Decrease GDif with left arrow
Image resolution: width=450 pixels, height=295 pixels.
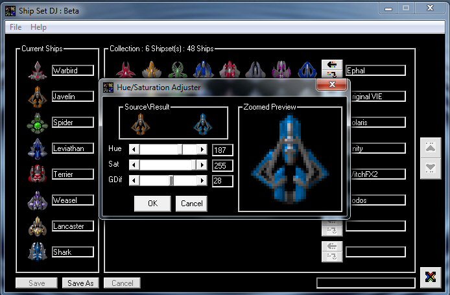click(x=134, y=180)
